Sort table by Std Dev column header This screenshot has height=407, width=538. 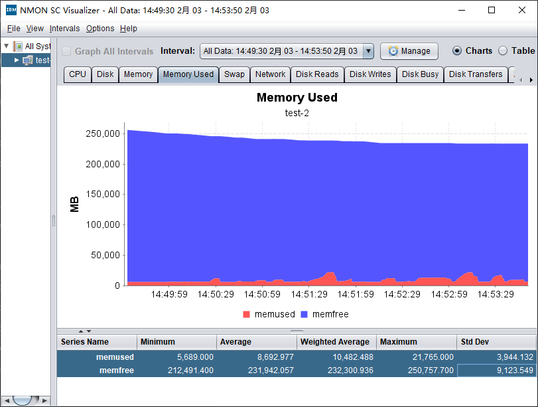496,342
